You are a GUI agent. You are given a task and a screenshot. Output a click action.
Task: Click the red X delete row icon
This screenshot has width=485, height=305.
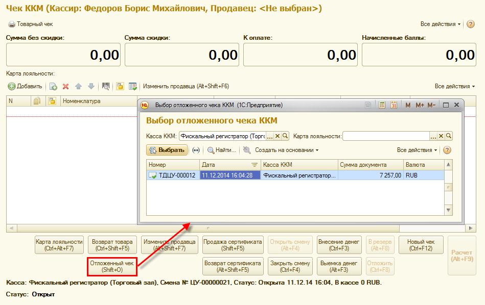click(x=65, y=86)
